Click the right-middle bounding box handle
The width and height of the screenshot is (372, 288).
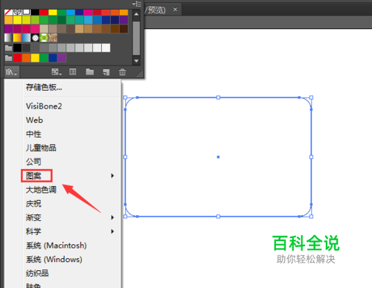coord(311,157)
